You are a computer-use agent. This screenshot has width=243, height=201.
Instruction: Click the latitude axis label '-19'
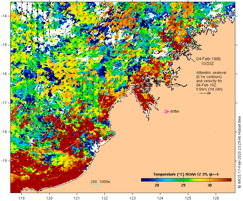click(4, 161)
